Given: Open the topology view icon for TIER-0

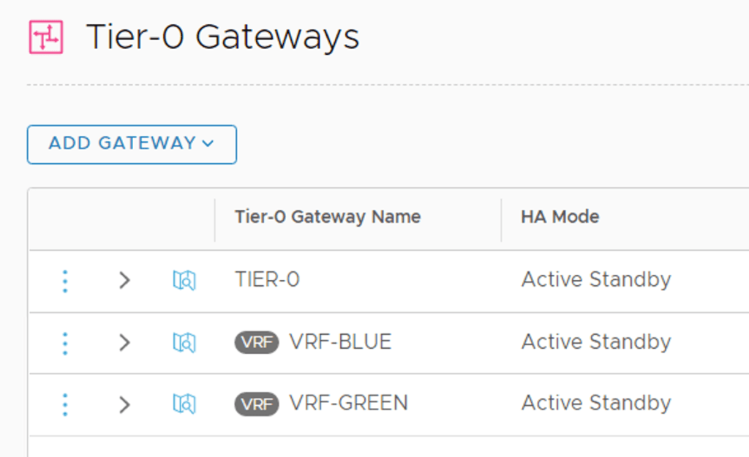Looking at the screenshot, I should pos(184,280).
